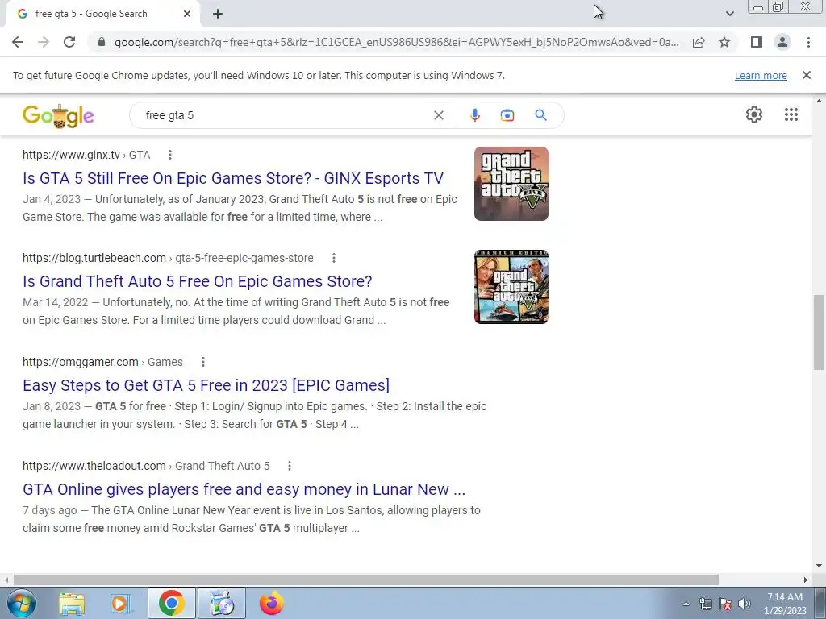Click the Chrome taskbar icon
This screenshot has height=619, width=826.
[171, 603]
